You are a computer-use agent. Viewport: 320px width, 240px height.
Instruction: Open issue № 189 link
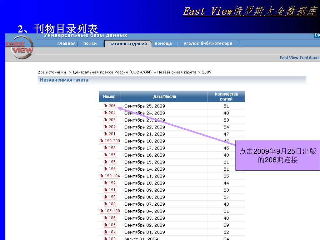(x=110, y=204)
